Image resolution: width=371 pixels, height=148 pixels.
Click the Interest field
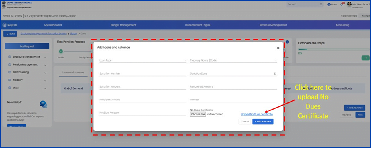[233, 100]
